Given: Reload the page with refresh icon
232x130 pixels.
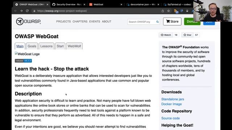Looking at the screenshot, I should pyautogui.click(x=27, y=11).
